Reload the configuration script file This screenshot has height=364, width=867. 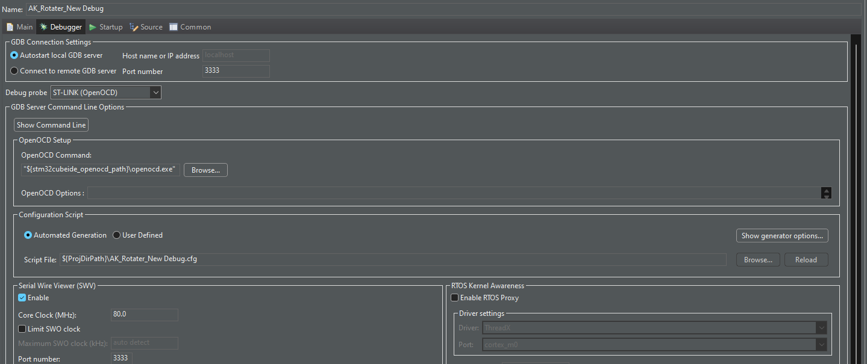pyautogui.click(x=806, y=259)
